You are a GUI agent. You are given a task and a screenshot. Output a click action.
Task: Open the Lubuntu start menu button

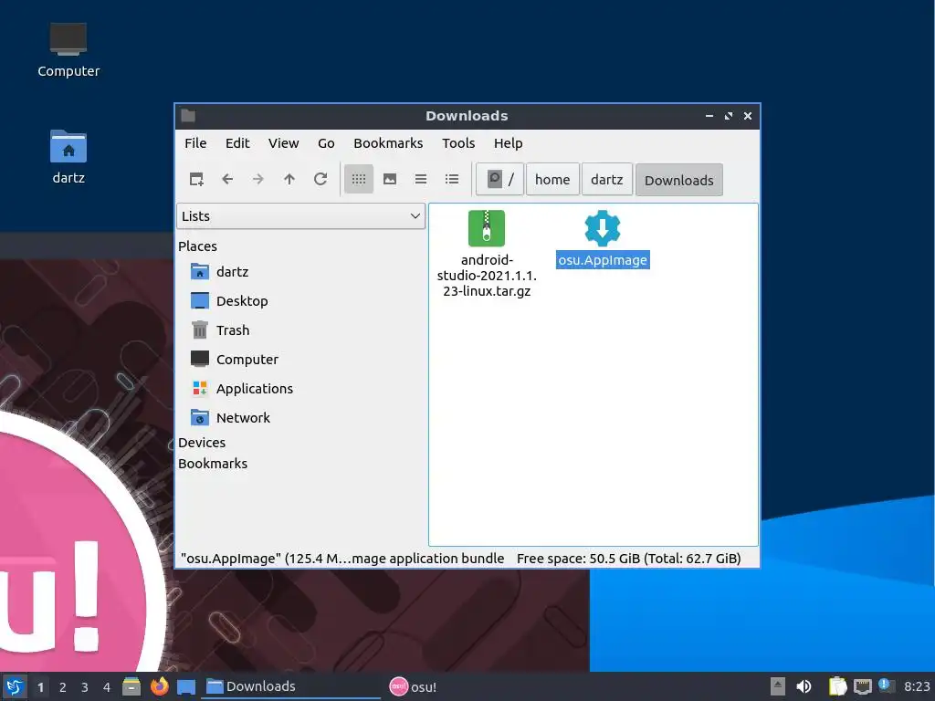[x=15, y=686]
